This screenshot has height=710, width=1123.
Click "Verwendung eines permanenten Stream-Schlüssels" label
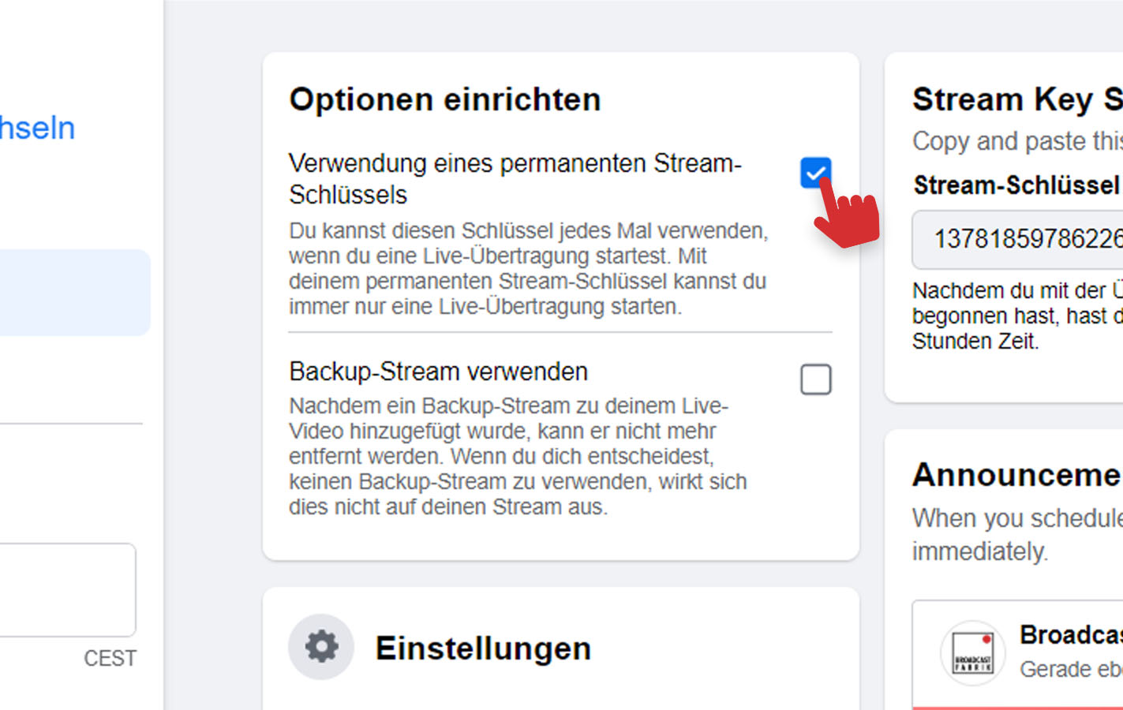coord(515,178)
